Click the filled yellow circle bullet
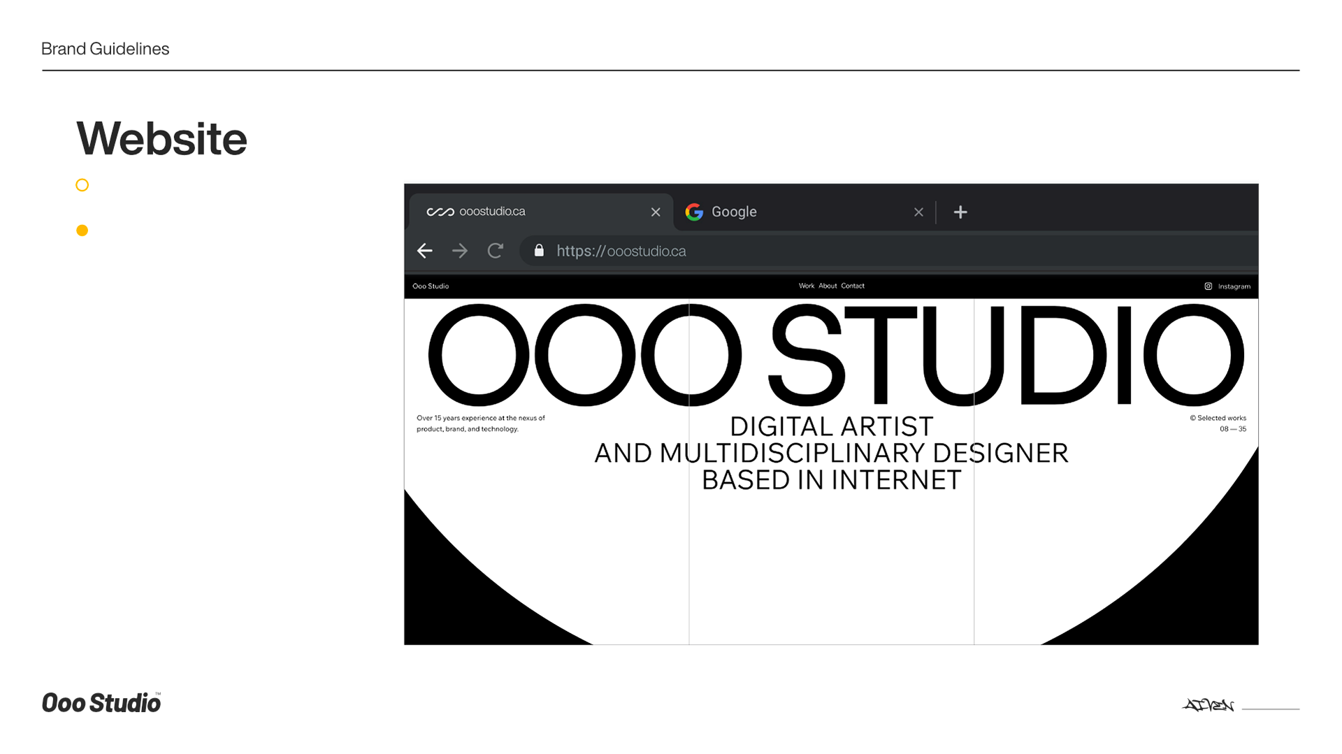 [x=82, y=231]
